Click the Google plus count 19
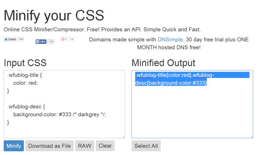This screenshot has width=258, height=155. pyautogui.click(x=72, y=39)
